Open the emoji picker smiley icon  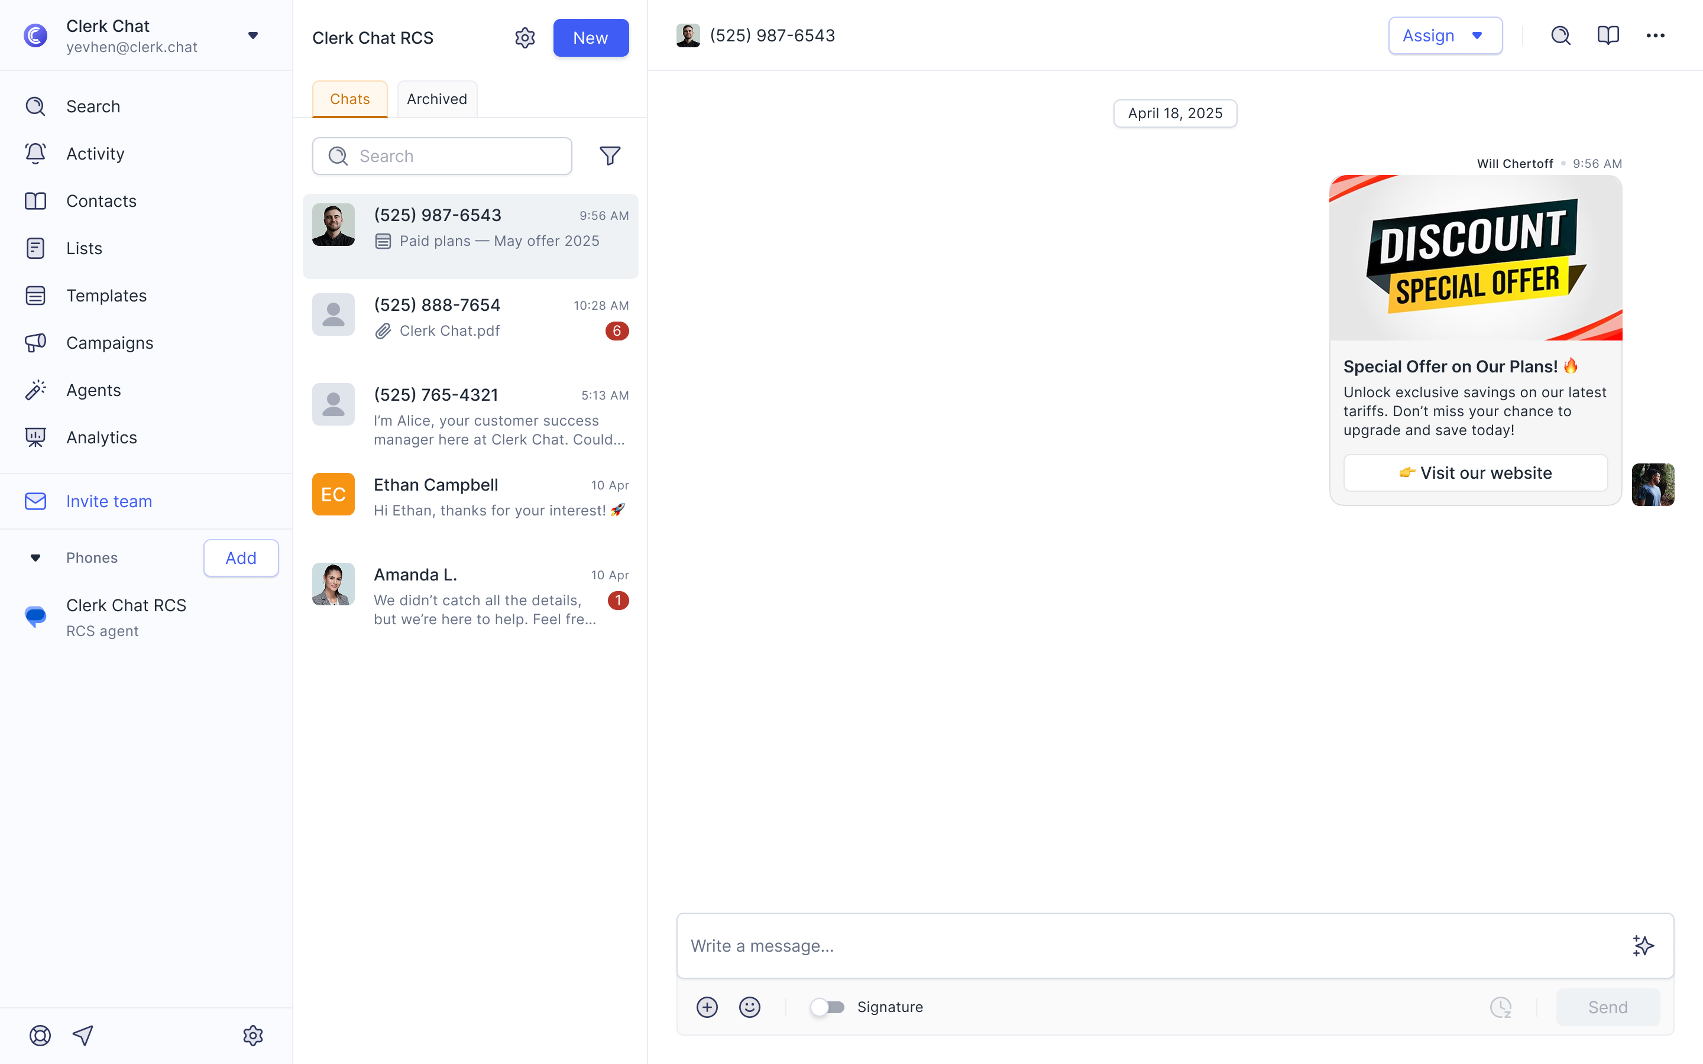pos(749,1007)
